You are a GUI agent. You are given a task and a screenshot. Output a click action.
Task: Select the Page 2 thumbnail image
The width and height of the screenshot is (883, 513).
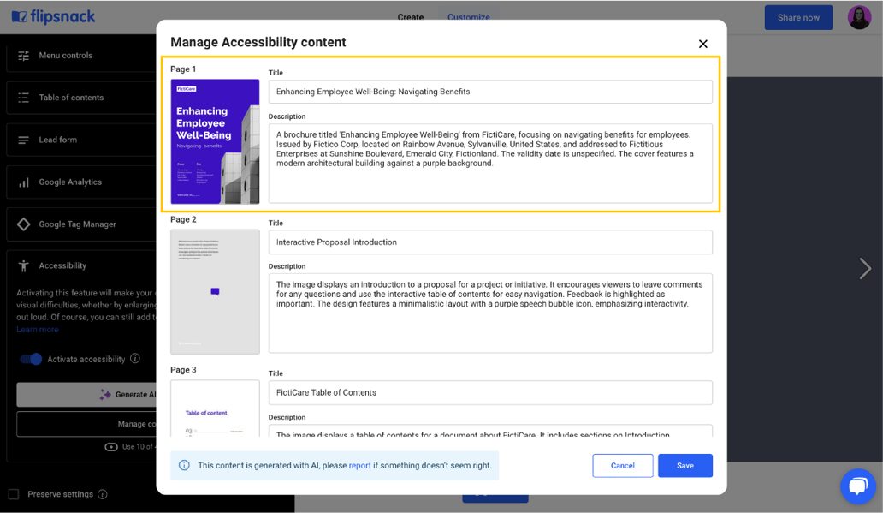click(215, 292)
